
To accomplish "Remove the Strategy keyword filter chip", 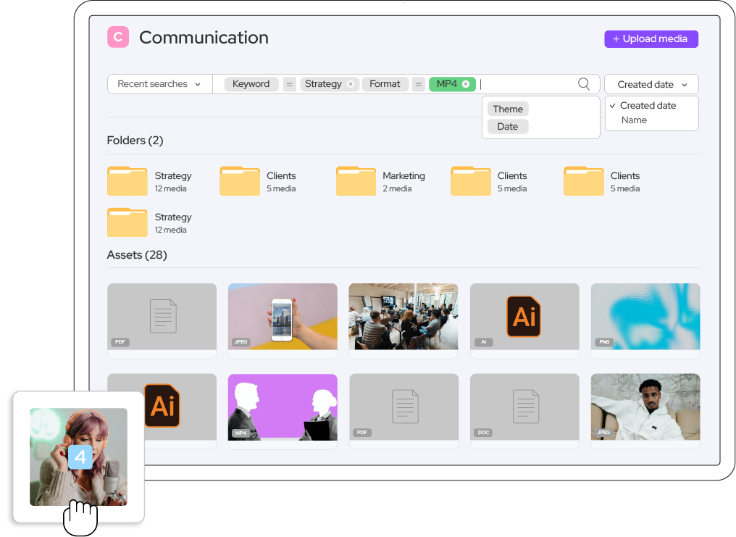I will pyautogui.click(x=350, y=84).
